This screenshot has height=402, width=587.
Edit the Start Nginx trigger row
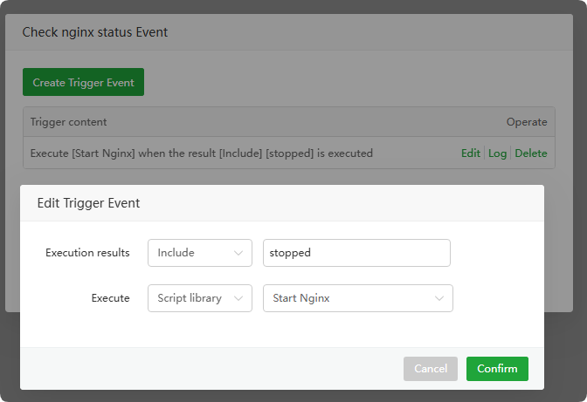click(x=470, y=153)
